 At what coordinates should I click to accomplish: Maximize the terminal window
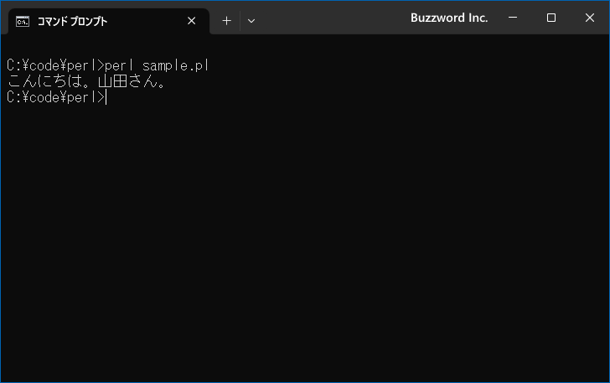pyautogui.click(x=551, y=18)
